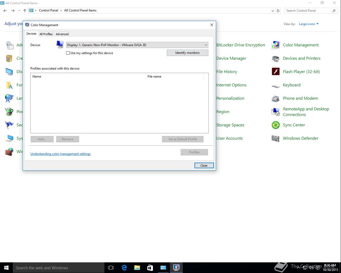Viewport: 341px width, 273px height.
Task: Open the Storage Spaces item
Action: click(230, 125)
